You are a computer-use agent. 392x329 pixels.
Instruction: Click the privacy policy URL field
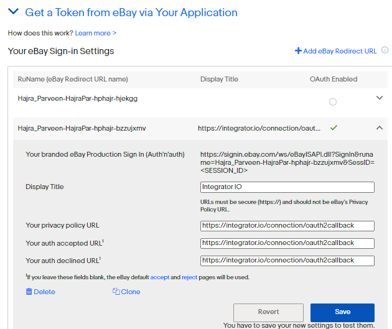287,226
